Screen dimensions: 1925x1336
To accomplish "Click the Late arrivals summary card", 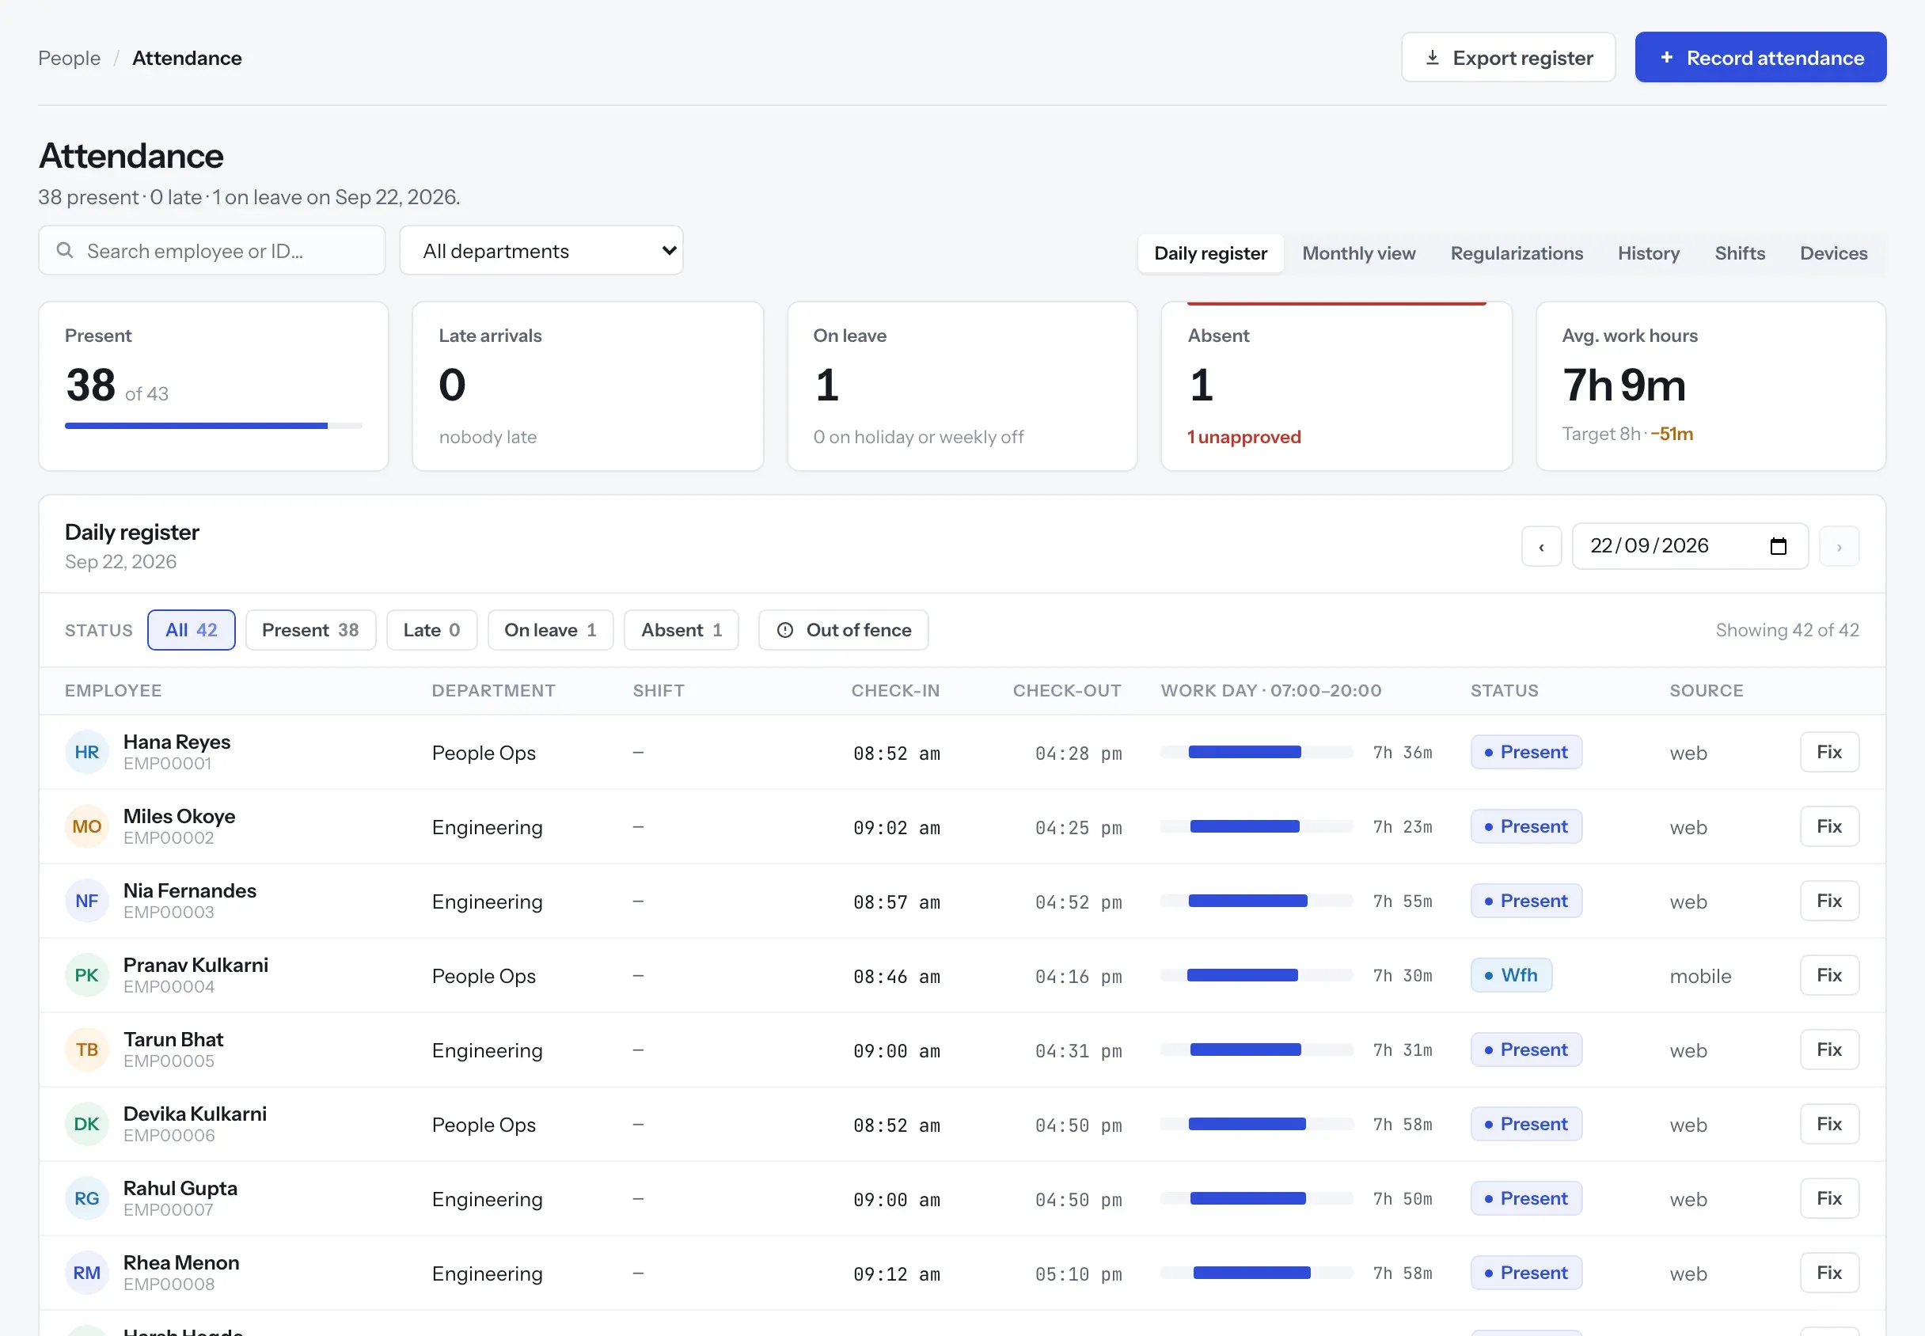I will coord(587,386).
